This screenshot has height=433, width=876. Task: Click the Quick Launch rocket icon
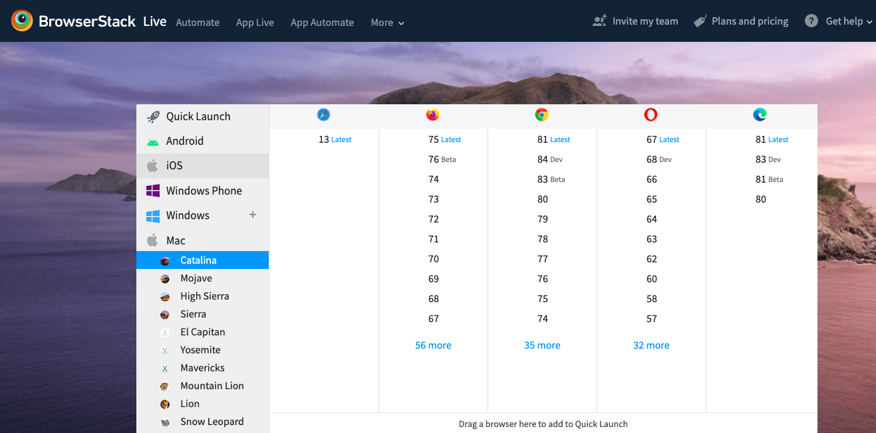coord(153,117)
